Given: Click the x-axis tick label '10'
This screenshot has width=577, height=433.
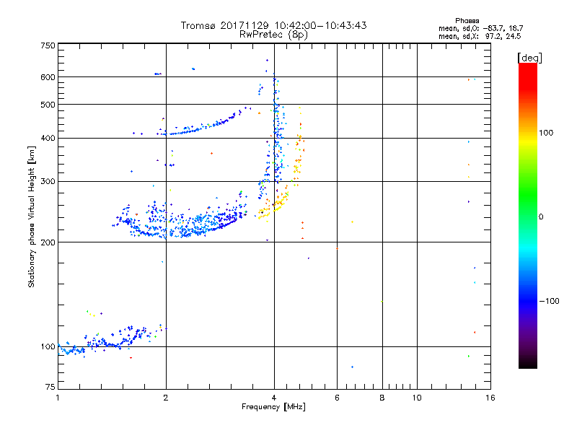Looking at the screenshot, I should pyautogui.click(x=417, y=398).
